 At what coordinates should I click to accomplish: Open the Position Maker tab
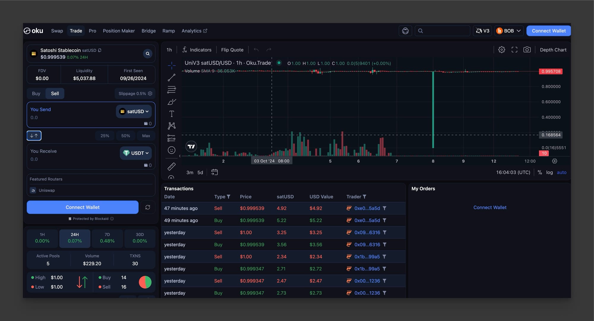(x=119, y=31)
